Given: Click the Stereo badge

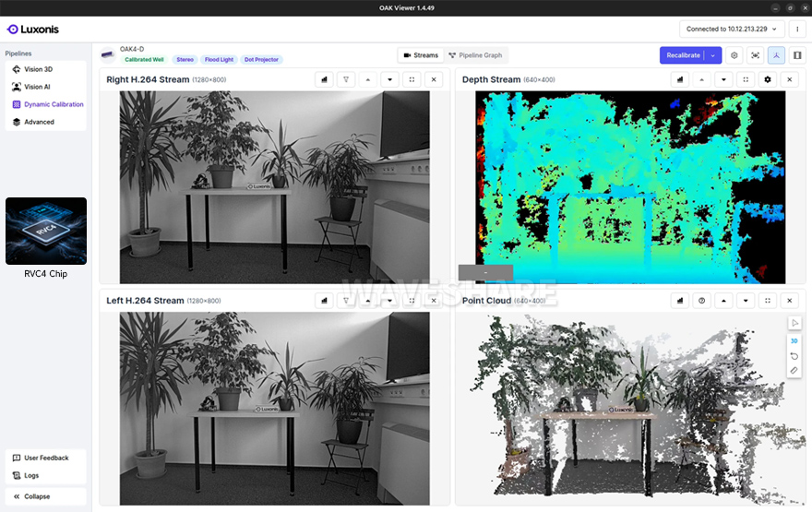Looking at the screenshot, I should [185, 60].
